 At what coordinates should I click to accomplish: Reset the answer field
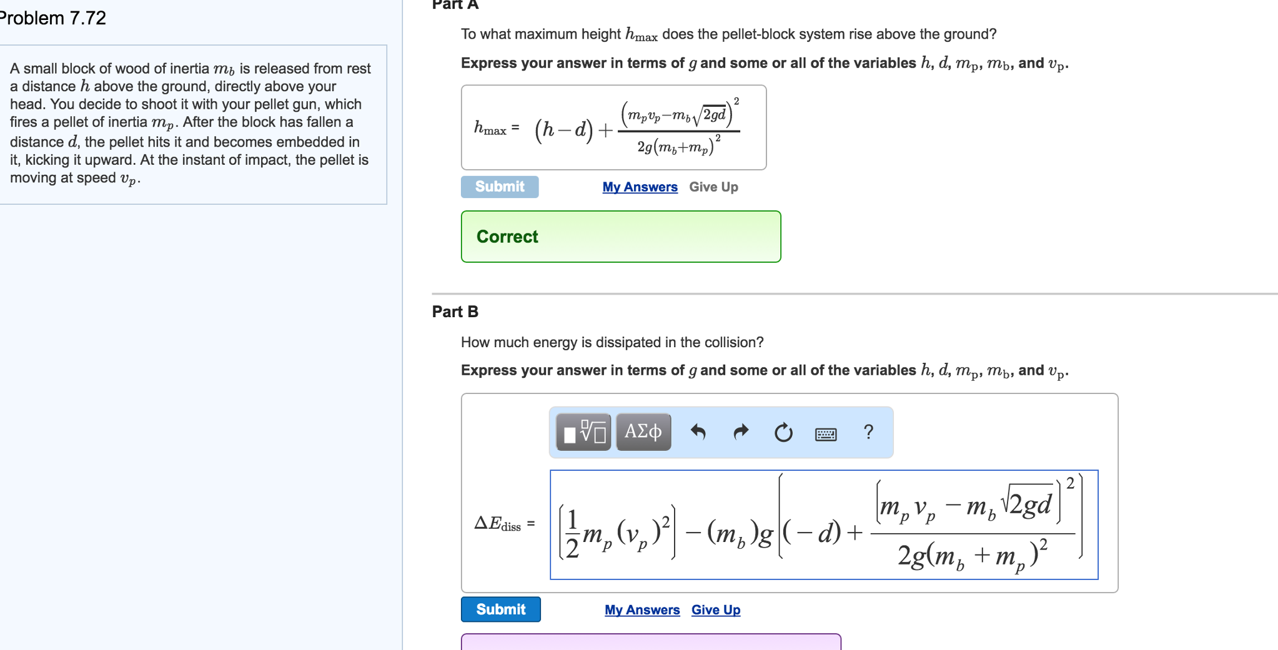coord(783,431)
